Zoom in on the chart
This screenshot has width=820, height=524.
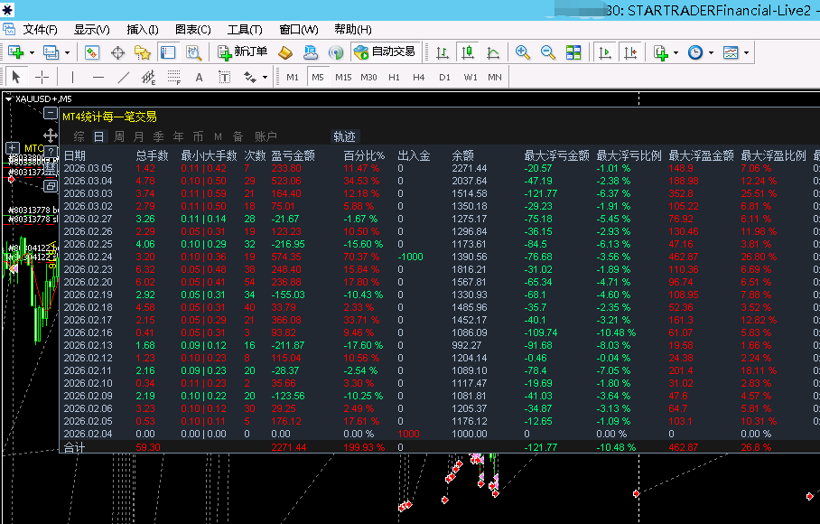pos(523,52)
